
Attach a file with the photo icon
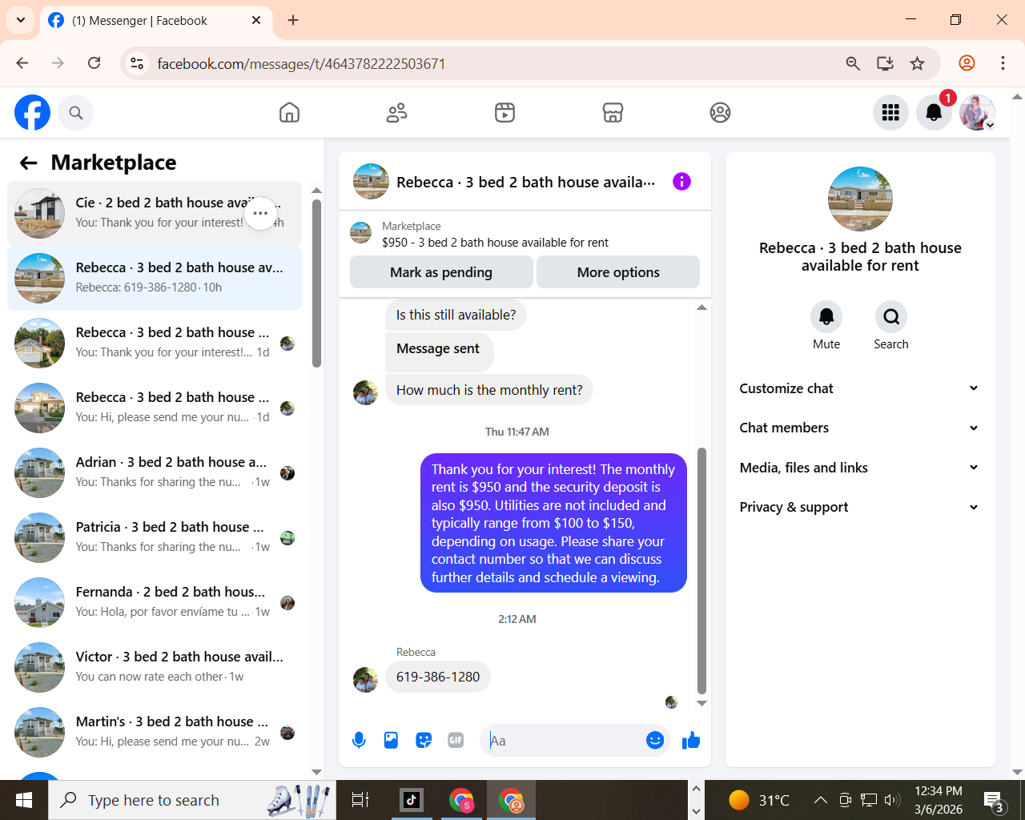point(391,741)
